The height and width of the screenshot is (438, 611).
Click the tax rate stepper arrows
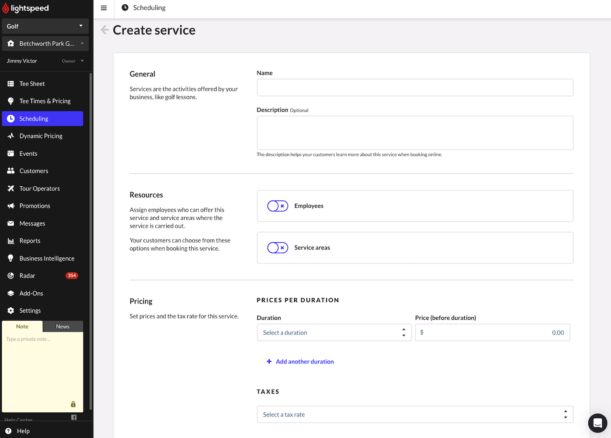click(566, 414)
